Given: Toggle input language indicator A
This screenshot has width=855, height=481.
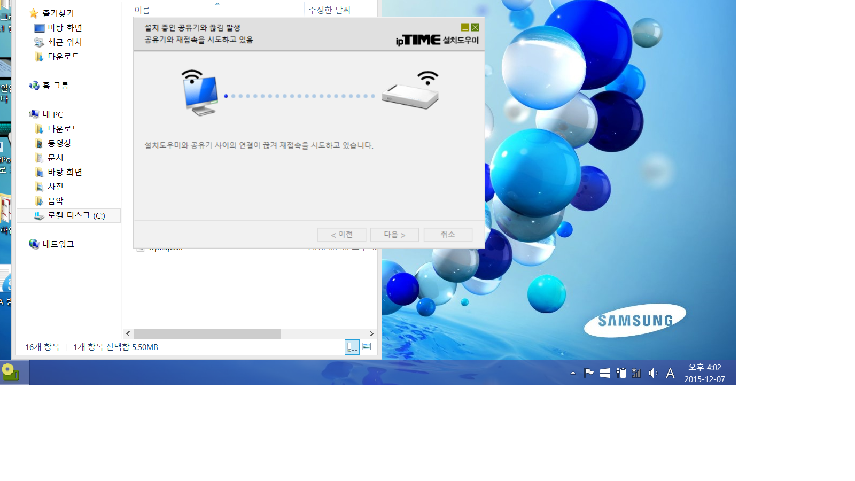Looking at the screenshot, I should tap(670, 373).
